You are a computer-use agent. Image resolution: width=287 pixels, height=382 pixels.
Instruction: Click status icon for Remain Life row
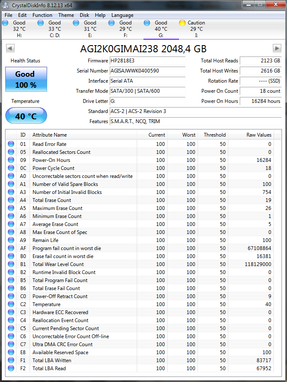click(11, 240)
